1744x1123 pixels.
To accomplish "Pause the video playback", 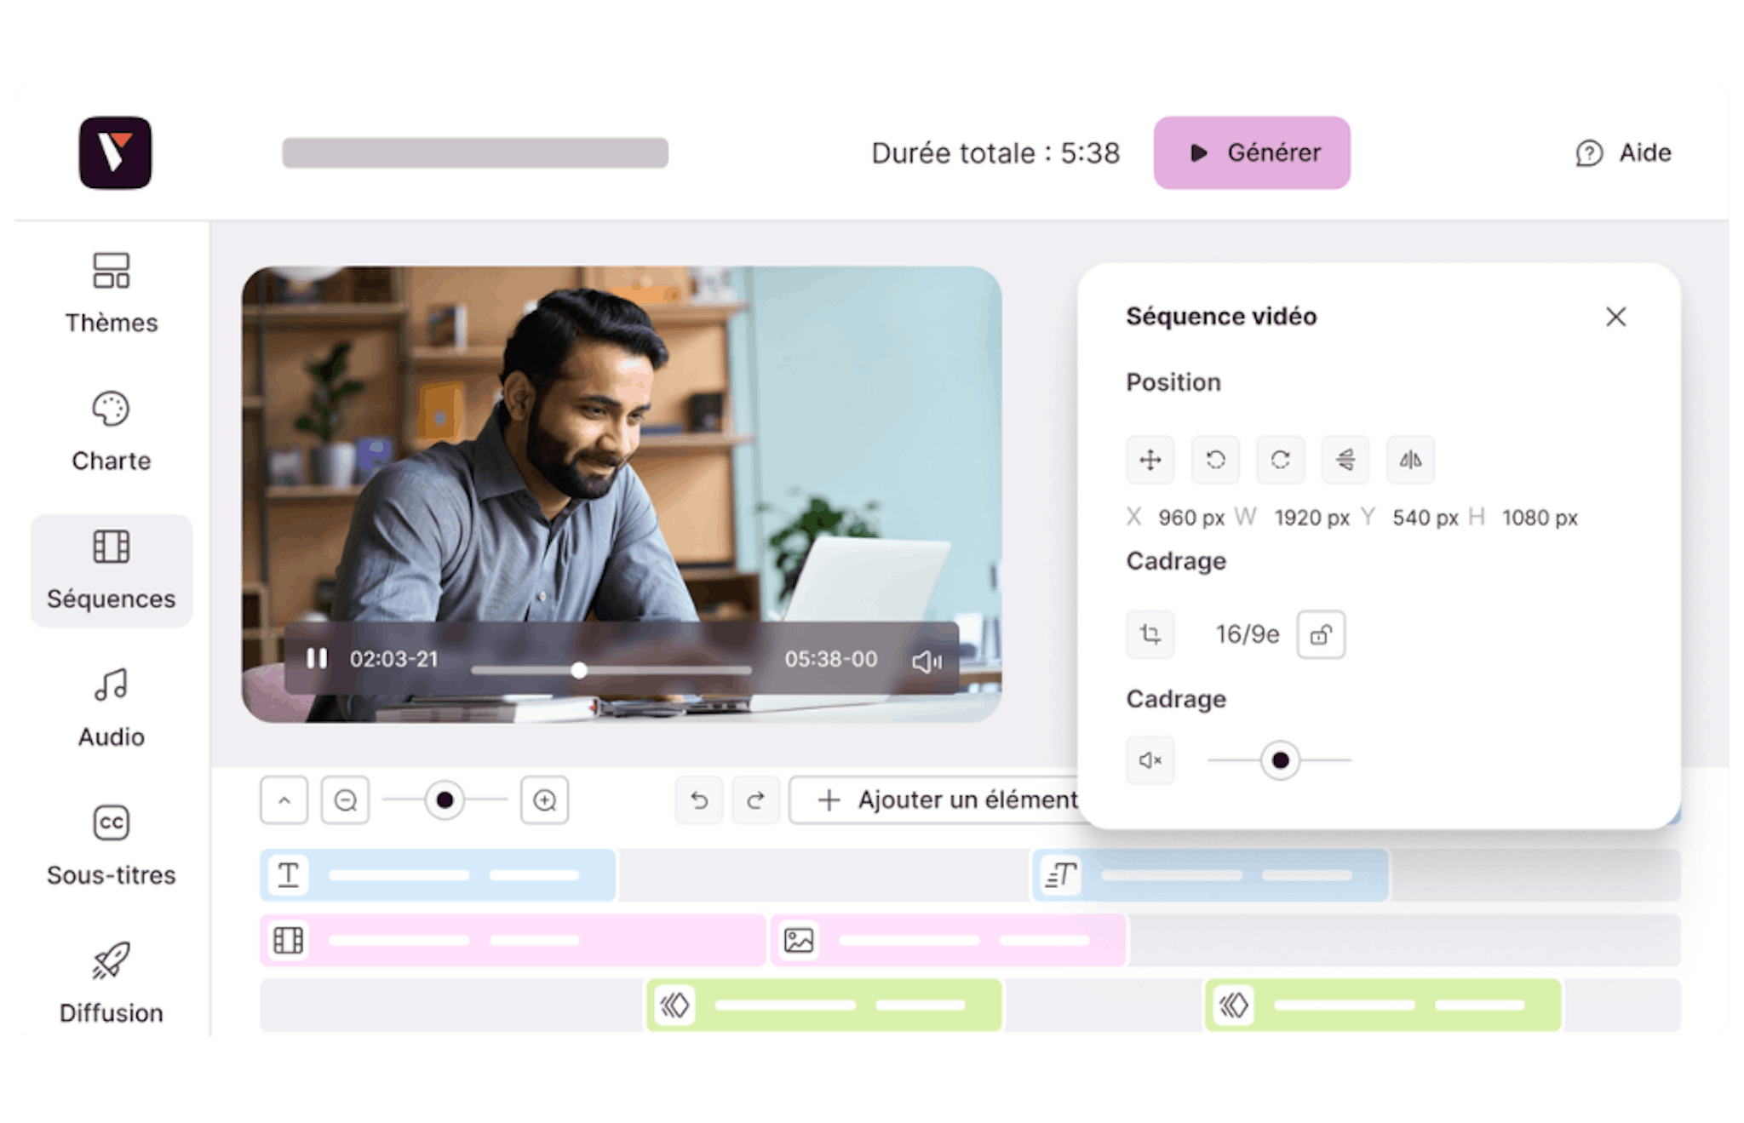I will [317, 659].
